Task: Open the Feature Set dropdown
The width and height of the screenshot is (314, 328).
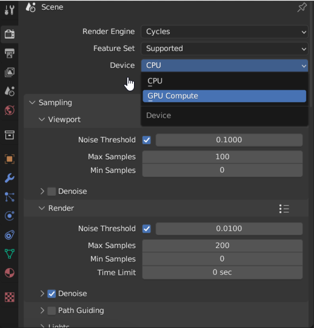Action: (x=224, y=48)
